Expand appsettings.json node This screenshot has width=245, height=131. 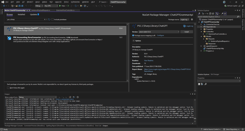pyautogui.click(x=201, y=46)
